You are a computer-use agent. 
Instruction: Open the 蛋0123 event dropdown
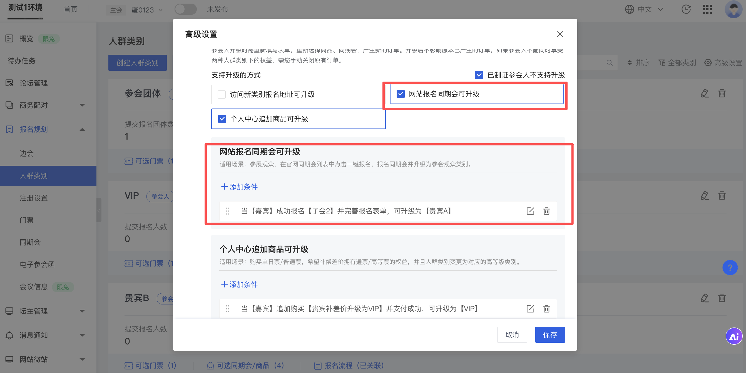(x=147, y=10)
